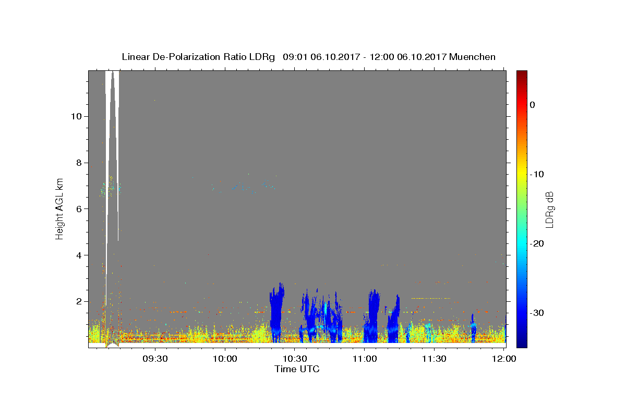Click the Height AGL km axis title
This screenshot has width=626, height=417.
[x=60, y=208]
